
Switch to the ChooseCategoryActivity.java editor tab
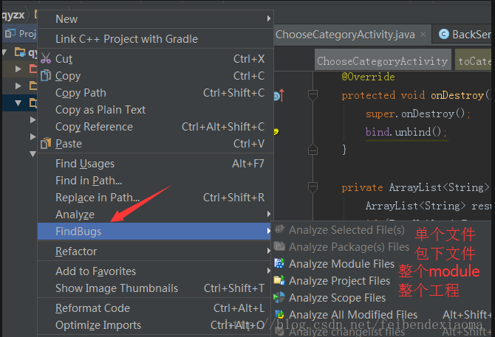point(344,35)
